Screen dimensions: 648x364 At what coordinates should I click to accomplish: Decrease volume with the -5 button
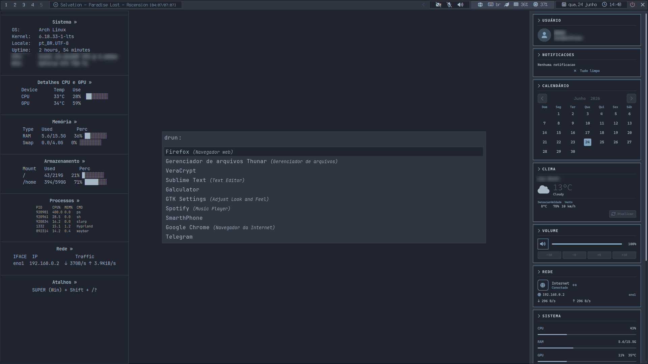[574, 255]
